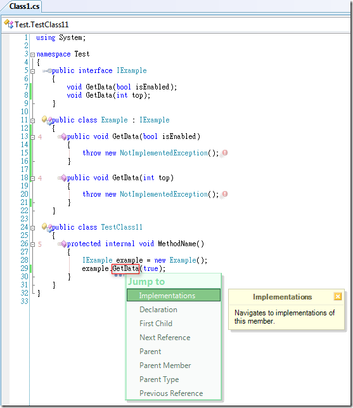Click the complexity metric 4 on line 13
The image size is (353, 408).
click(x=40, y=137)
